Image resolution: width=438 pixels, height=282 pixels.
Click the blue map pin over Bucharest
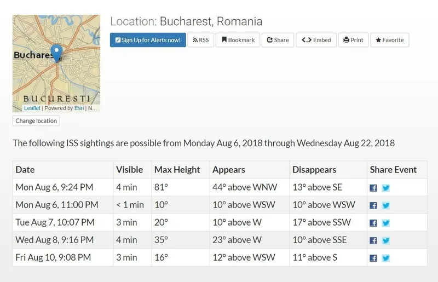click(56, 53)
